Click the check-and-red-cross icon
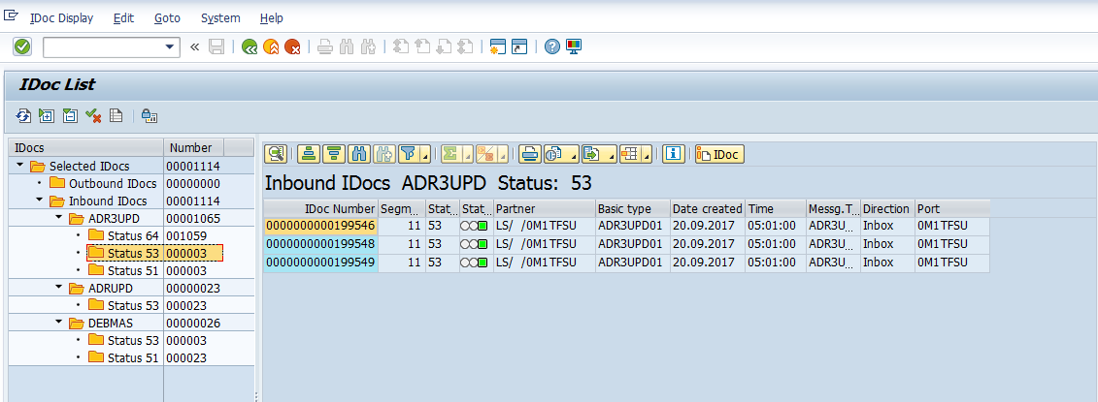The width and height of the screenshot is (1098, 402). [93, 116]
